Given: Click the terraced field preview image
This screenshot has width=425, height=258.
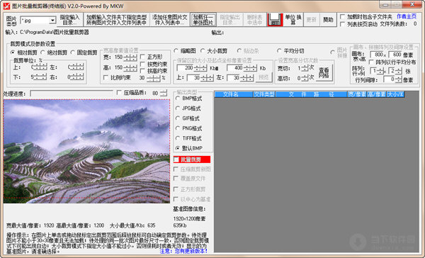Looking at the screenshot, I should (86, 151).
